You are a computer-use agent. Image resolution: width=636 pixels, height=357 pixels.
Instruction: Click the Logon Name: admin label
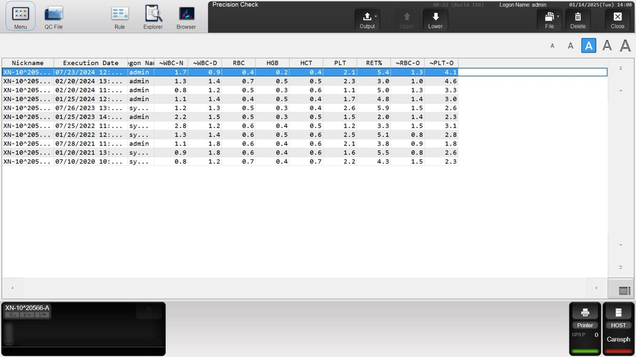[x=523, y=5]
